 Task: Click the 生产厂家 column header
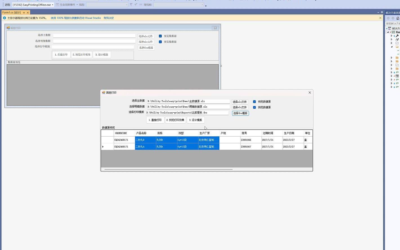point(209,133)
